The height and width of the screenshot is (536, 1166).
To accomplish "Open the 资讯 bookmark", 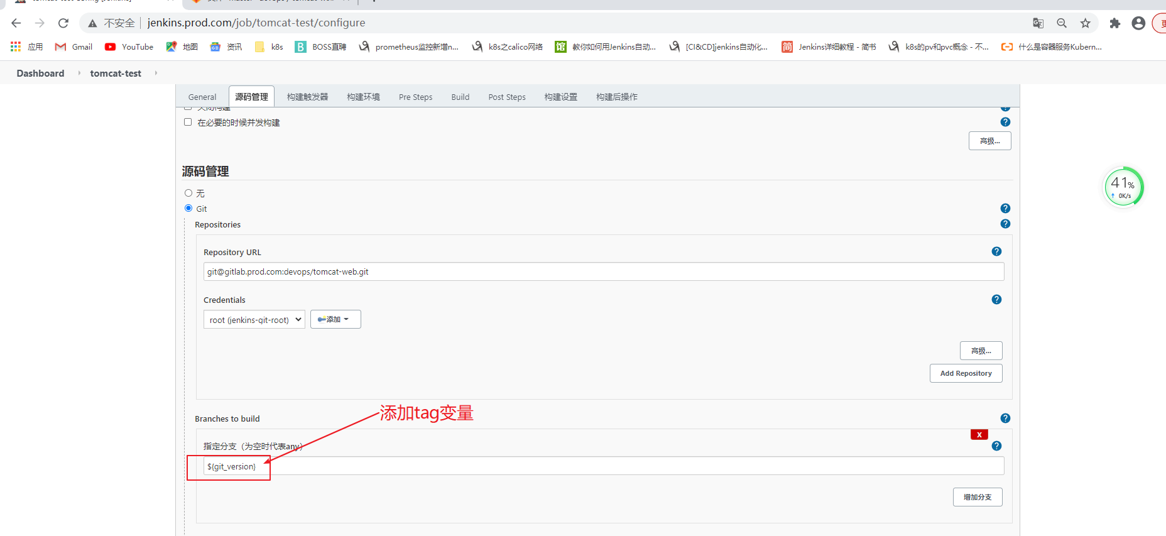I will click(x=226, y=46).
